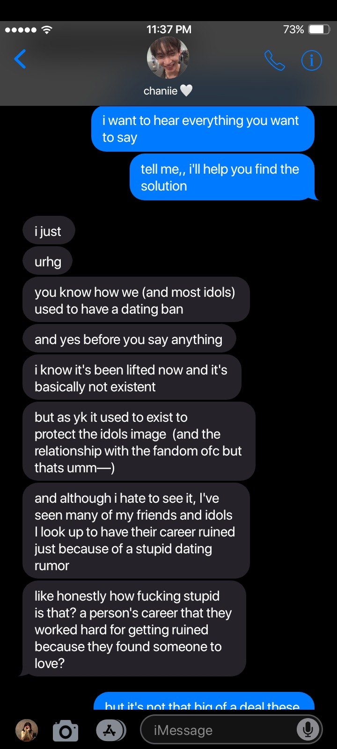Open the camera icon

pos(66,731)
